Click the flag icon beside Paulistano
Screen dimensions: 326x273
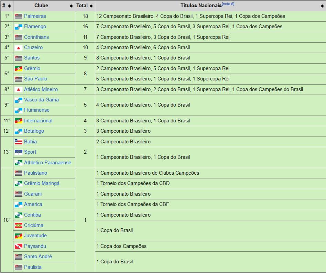tap(19, 173)
